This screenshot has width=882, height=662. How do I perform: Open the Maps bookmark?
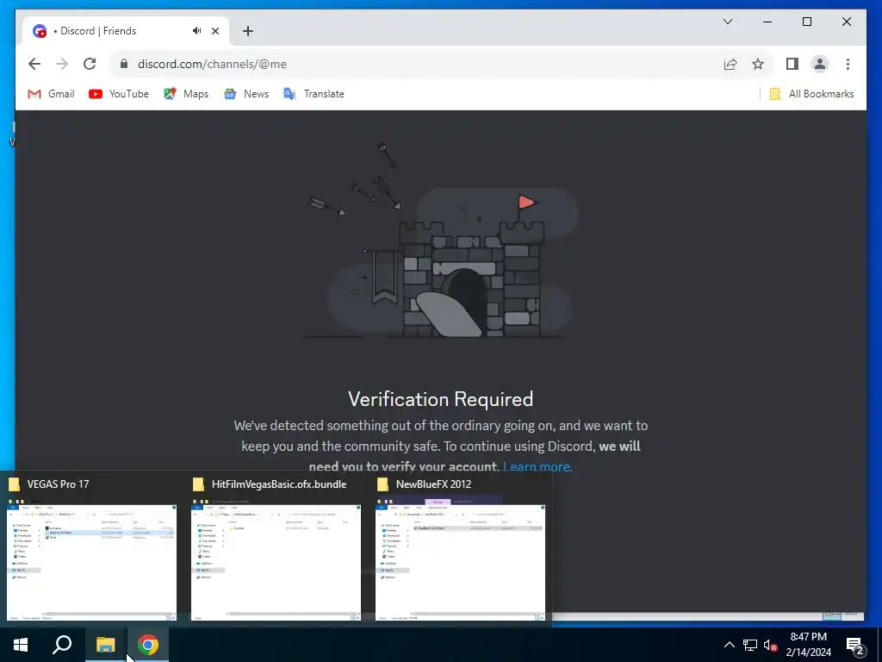(186, 94)
